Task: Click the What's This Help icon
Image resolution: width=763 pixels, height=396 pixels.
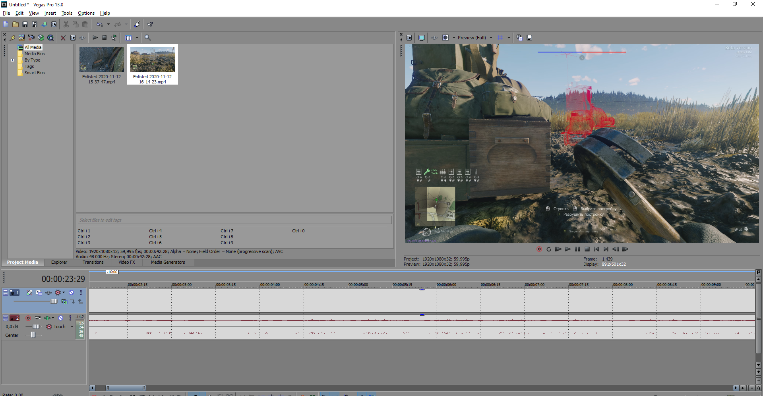Action: 150,24
